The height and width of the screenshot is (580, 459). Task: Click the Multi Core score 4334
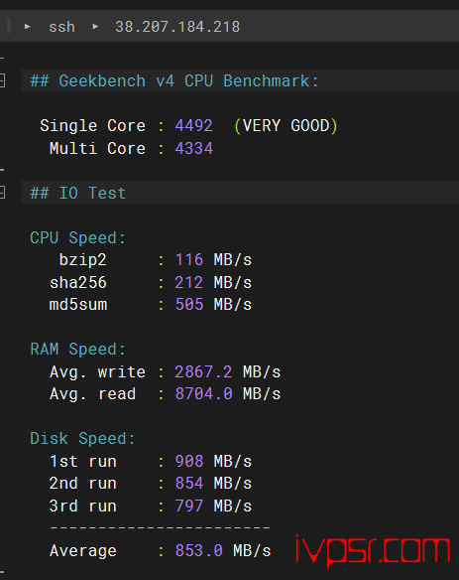coord(194,149)
